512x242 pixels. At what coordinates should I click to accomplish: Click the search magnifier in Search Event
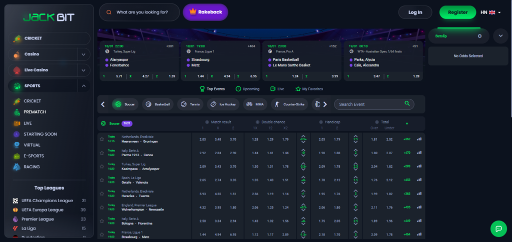click(x=407, y=104)
